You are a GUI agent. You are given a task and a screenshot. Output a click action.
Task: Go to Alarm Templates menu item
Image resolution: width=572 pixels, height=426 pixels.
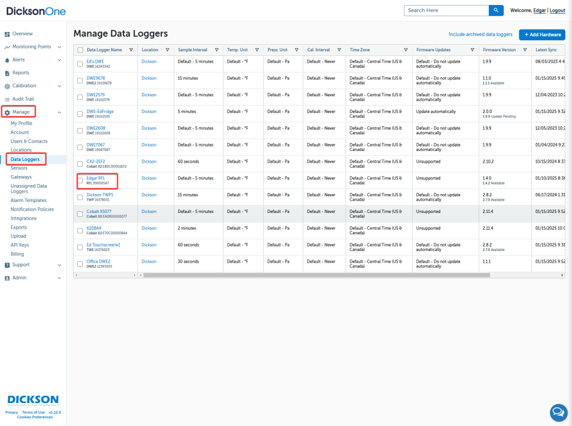[28, 200]
